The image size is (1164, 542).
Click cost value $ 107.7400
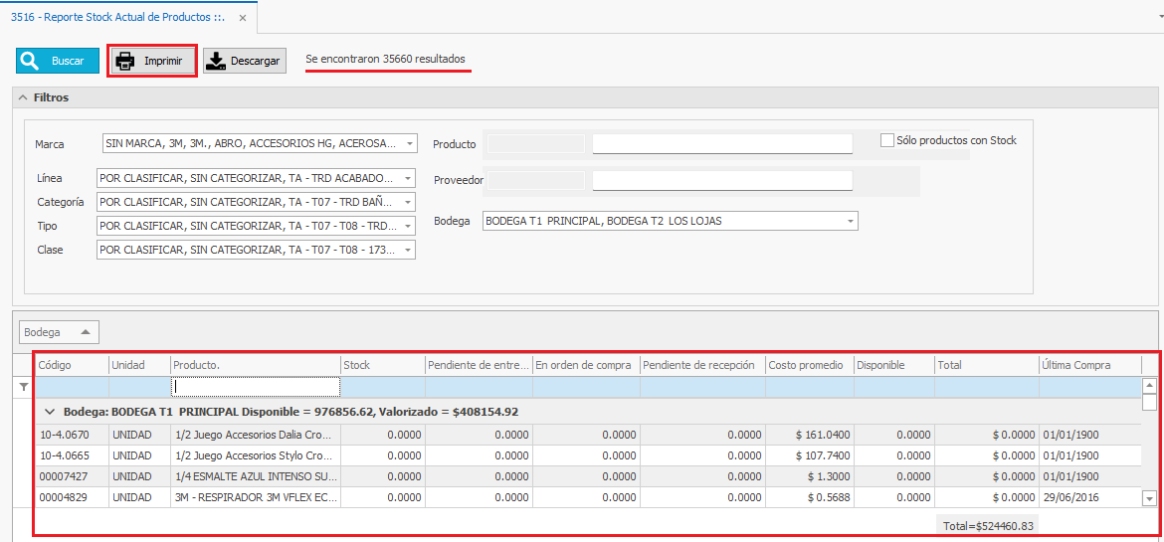click(x=810, y=455)
